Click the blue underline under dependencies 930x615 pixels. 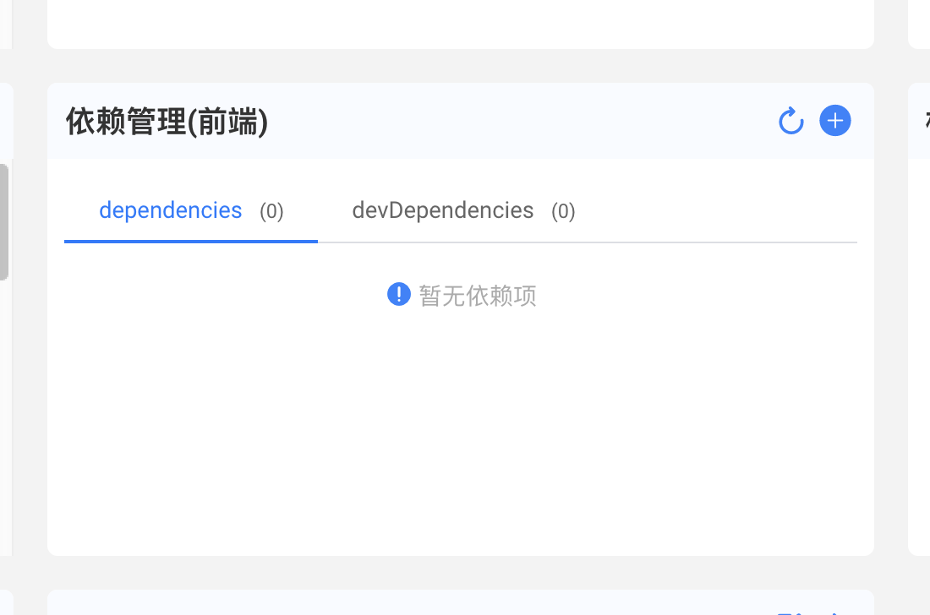point(190,243)
